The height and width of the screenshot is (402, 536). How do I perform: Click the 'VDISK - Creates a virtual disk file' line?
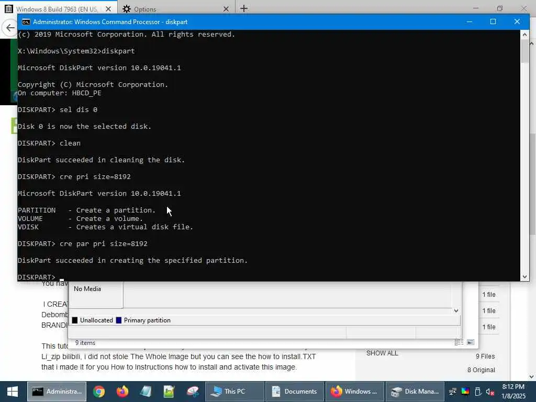[x=105, y=227]
